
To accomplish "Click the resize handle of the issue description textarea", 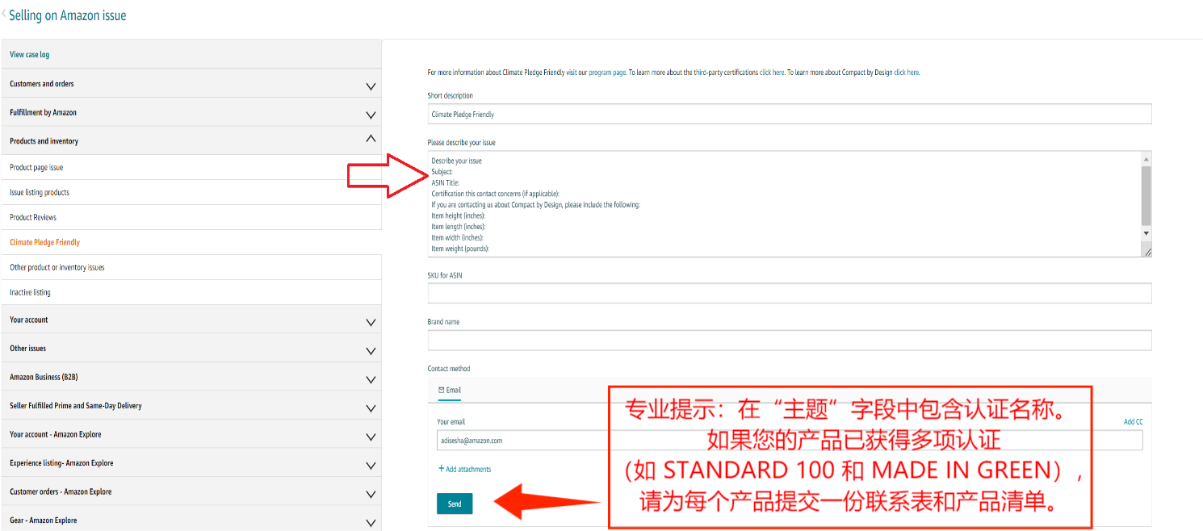I will pyautogui.click(x=1147, y=251).
